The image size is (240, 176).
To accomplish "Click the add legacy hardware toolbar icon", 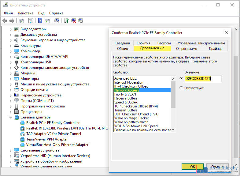I will click(80, 21).
